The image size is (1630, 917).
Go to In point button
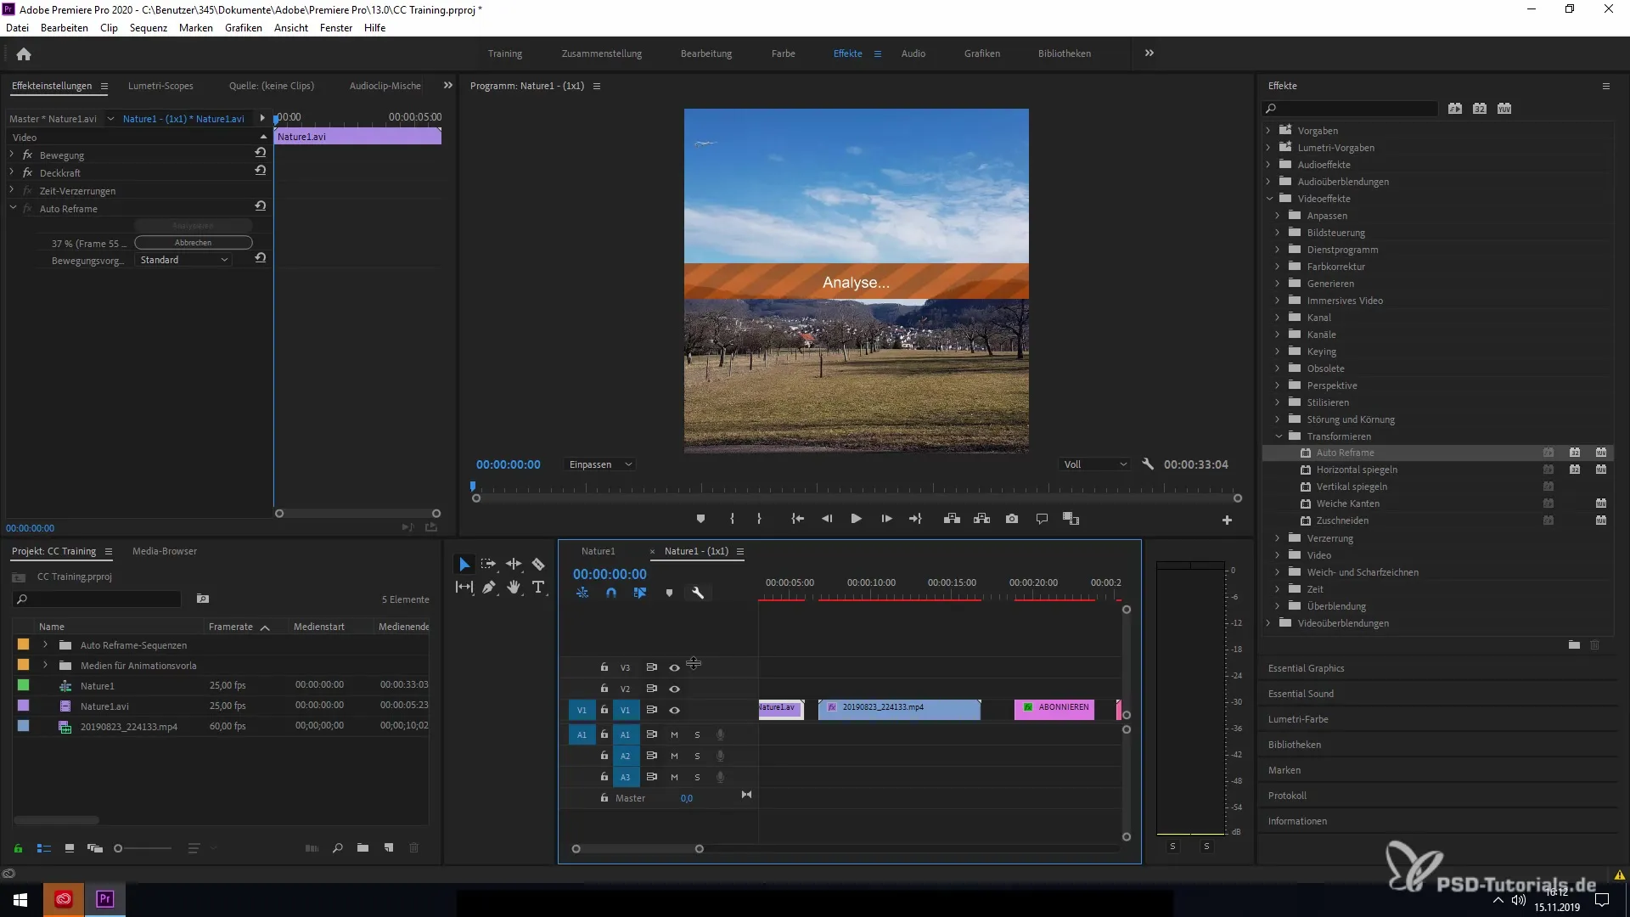797,519
